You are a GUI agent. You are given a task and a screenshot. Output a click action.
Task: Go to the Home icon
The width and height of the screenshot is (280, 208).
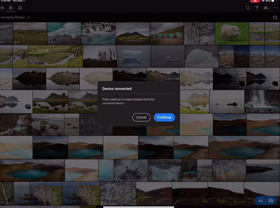tap(2, 8)
